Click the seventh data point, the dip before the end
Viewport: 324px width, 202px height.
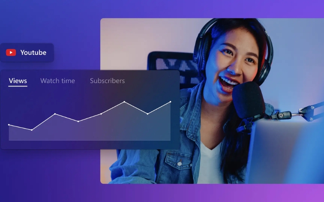[x=147, y=114]
